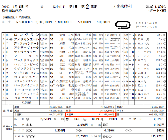The width and height of the screenshot is (168, 140).
Task: Click the 3連複 sales amount 100,523,600円
Action: point(56,114)
